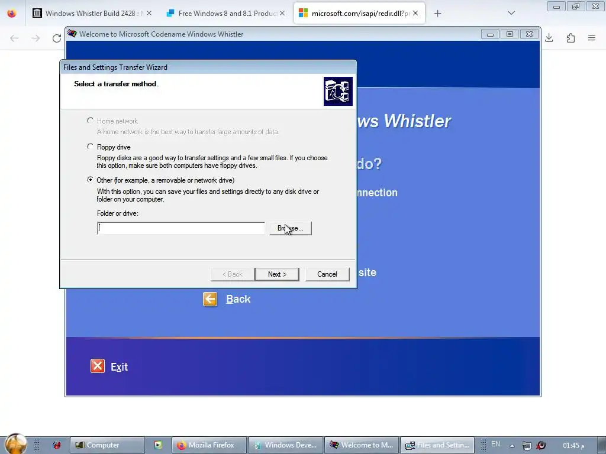The image size is (606, 454).
Task: Click the Back link in Whistler welcome
Action: [x=238, y=299]
